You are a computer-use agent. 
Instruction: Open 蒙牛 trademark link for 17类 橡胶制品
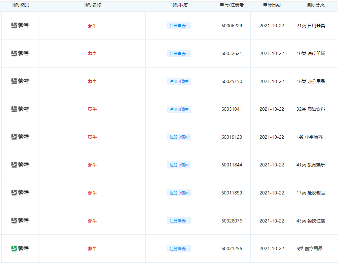92,193
